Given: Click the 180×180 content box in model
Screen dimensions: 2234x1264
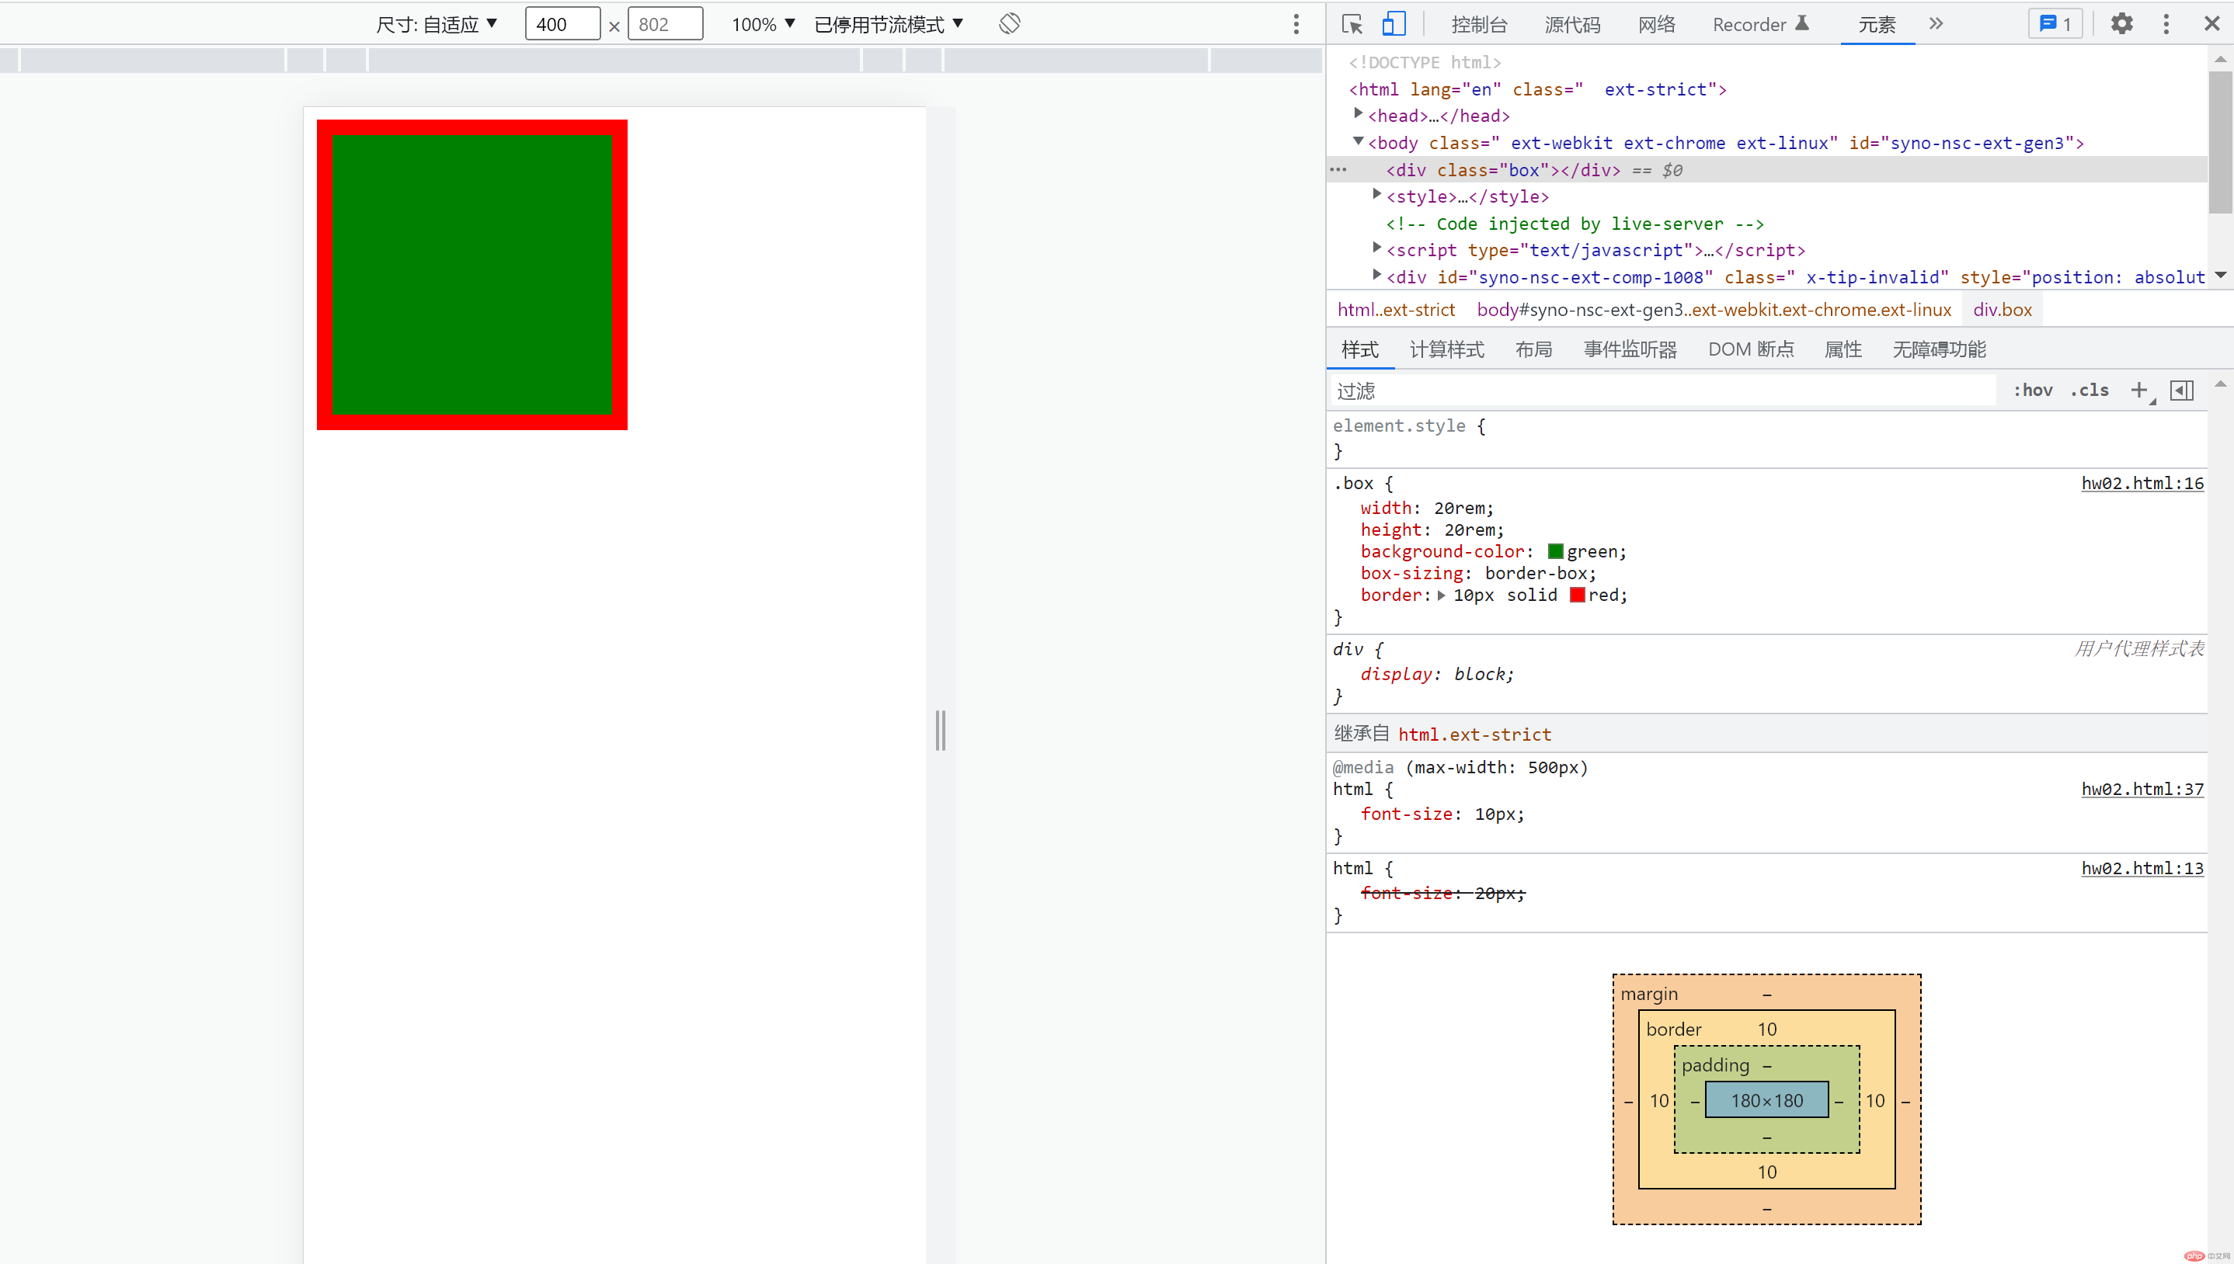Looking at the screenshot, I should [1767, 1101].
